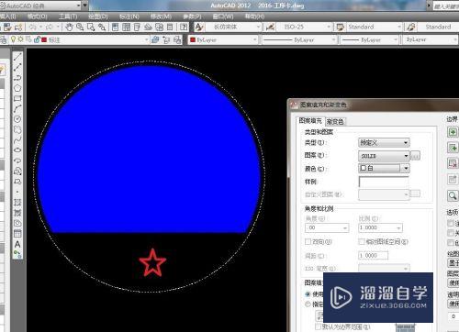Select the Spline tool
Image resolution: width=459 pixels, height=332 pixels.
(x=17, y=140)
